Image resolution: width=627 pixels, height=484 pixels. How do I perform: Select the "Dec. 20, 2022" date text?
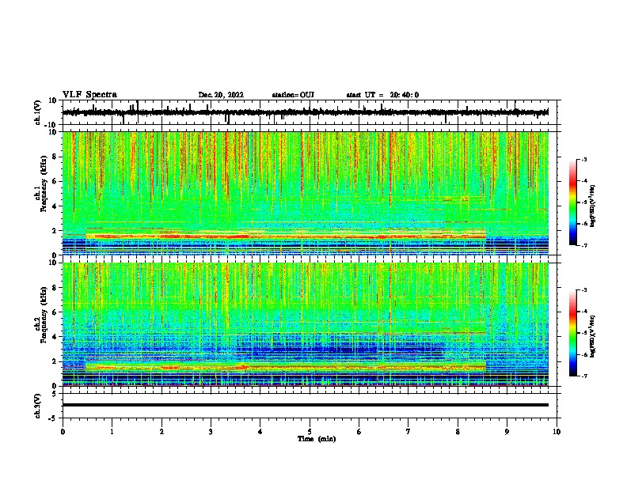tap(221, 95)
